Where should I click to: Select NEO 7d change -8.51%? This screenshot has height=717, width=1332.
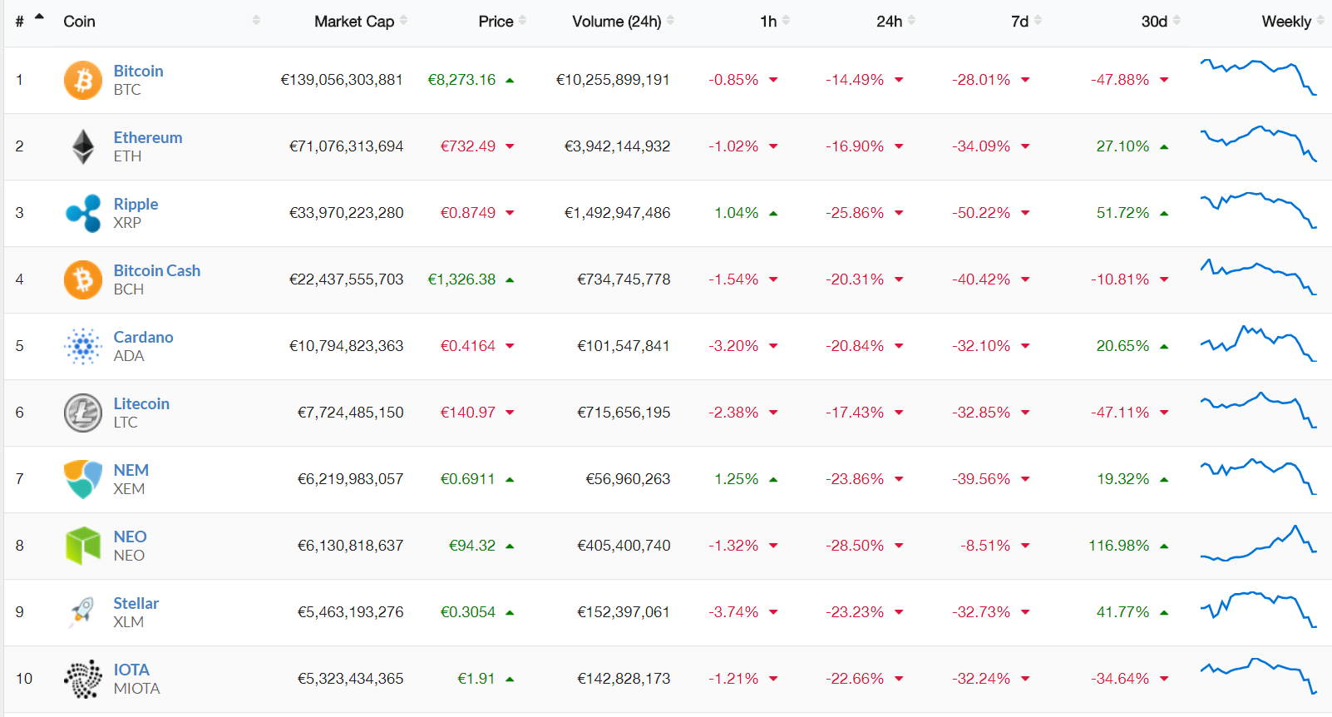[985, 546]
